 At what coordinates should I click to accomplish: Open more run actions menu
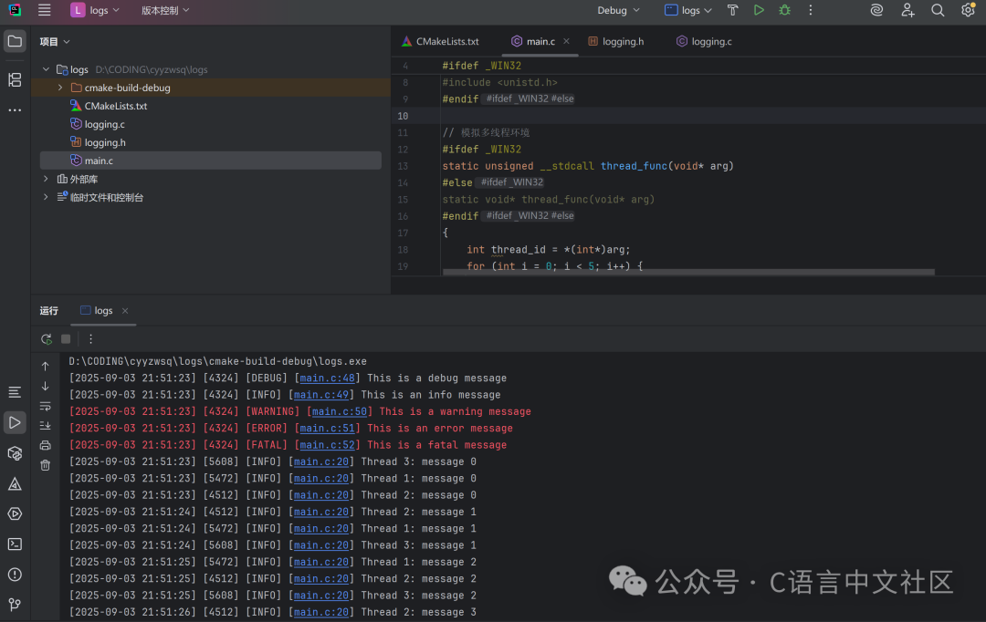(x=811, y=10)
